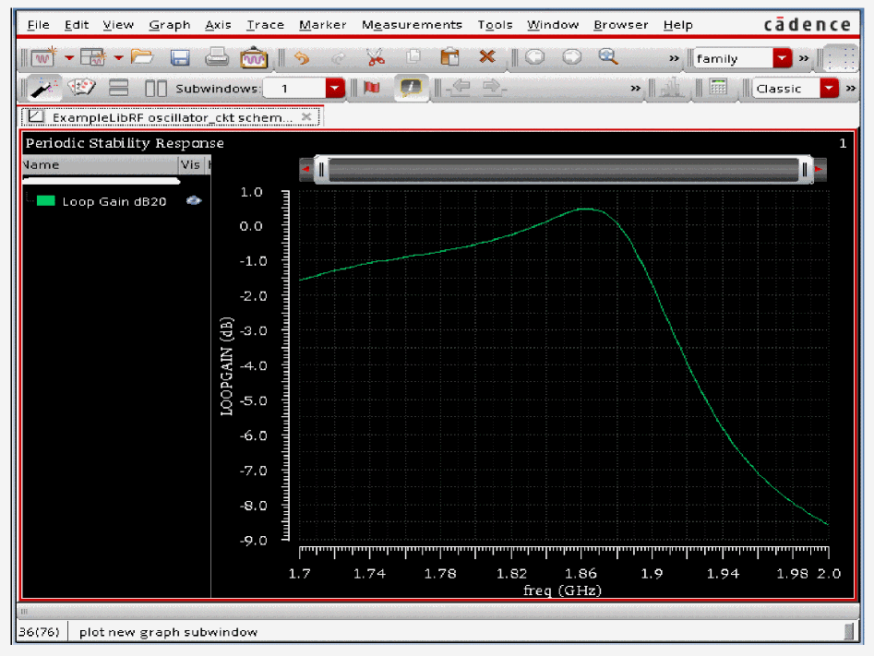
Task: Click the Loop Gain dB20 green color swatch
Action: [46, 201]
